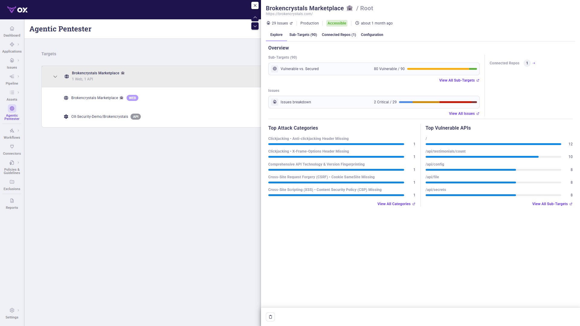Click the OX logo
Screen dimensions: 580x326
pos(18,10)
